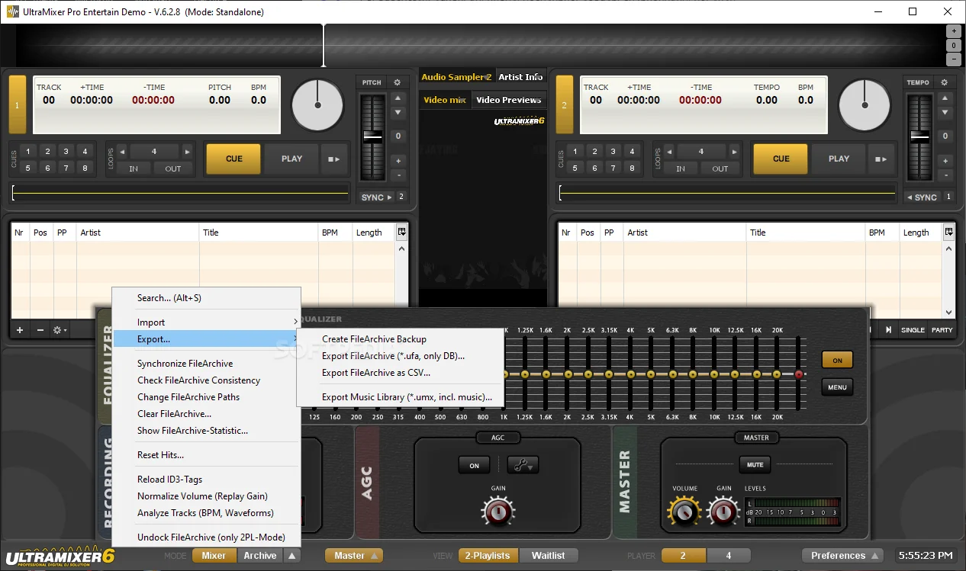Add track with playlist 1 plus icon
The image size is (966, 571).
tap(20, 330)
